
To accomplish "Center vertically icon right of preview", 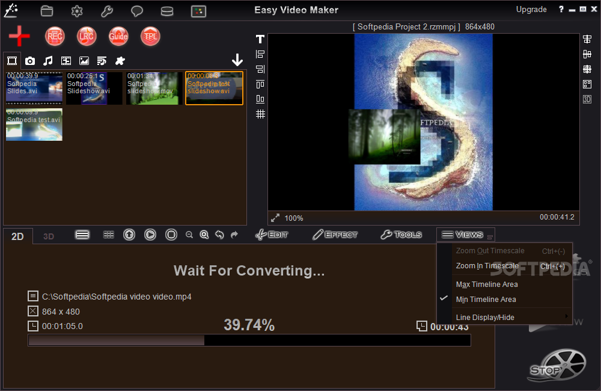I will point(587,54).
